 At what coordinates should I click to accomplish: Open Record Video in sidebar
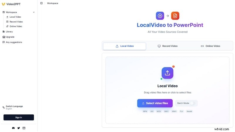click(14, 22)
